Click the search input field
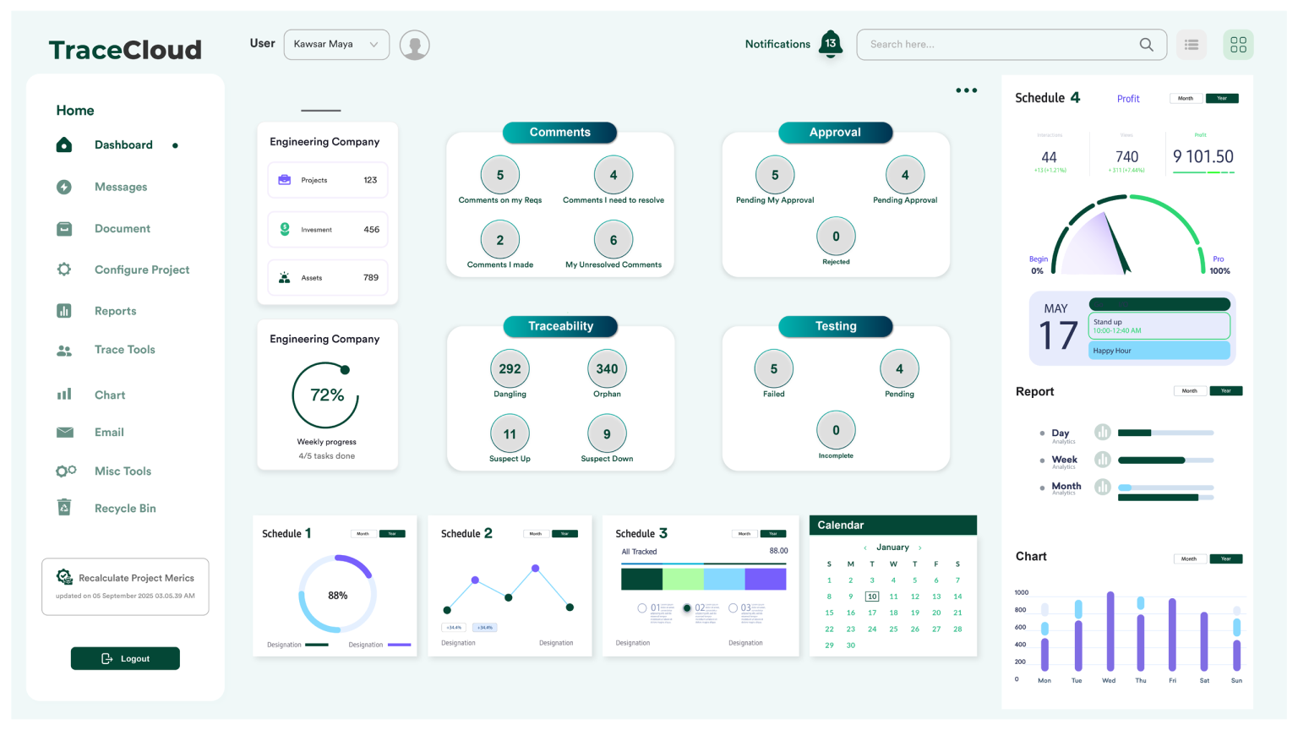 [x=997, y=44]
